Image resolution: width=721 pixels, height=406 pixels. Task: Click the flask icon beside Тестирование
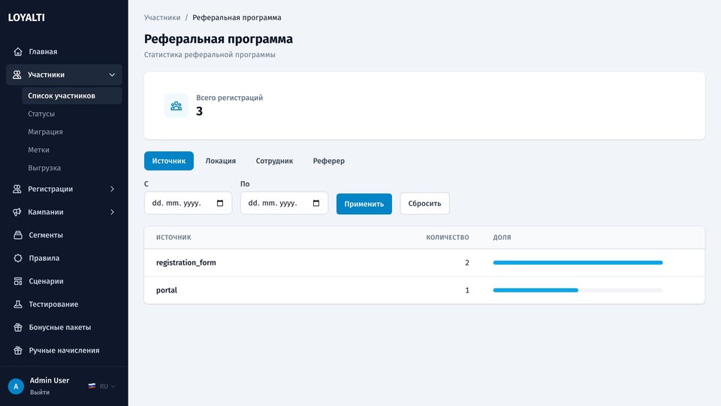point(18,304)
